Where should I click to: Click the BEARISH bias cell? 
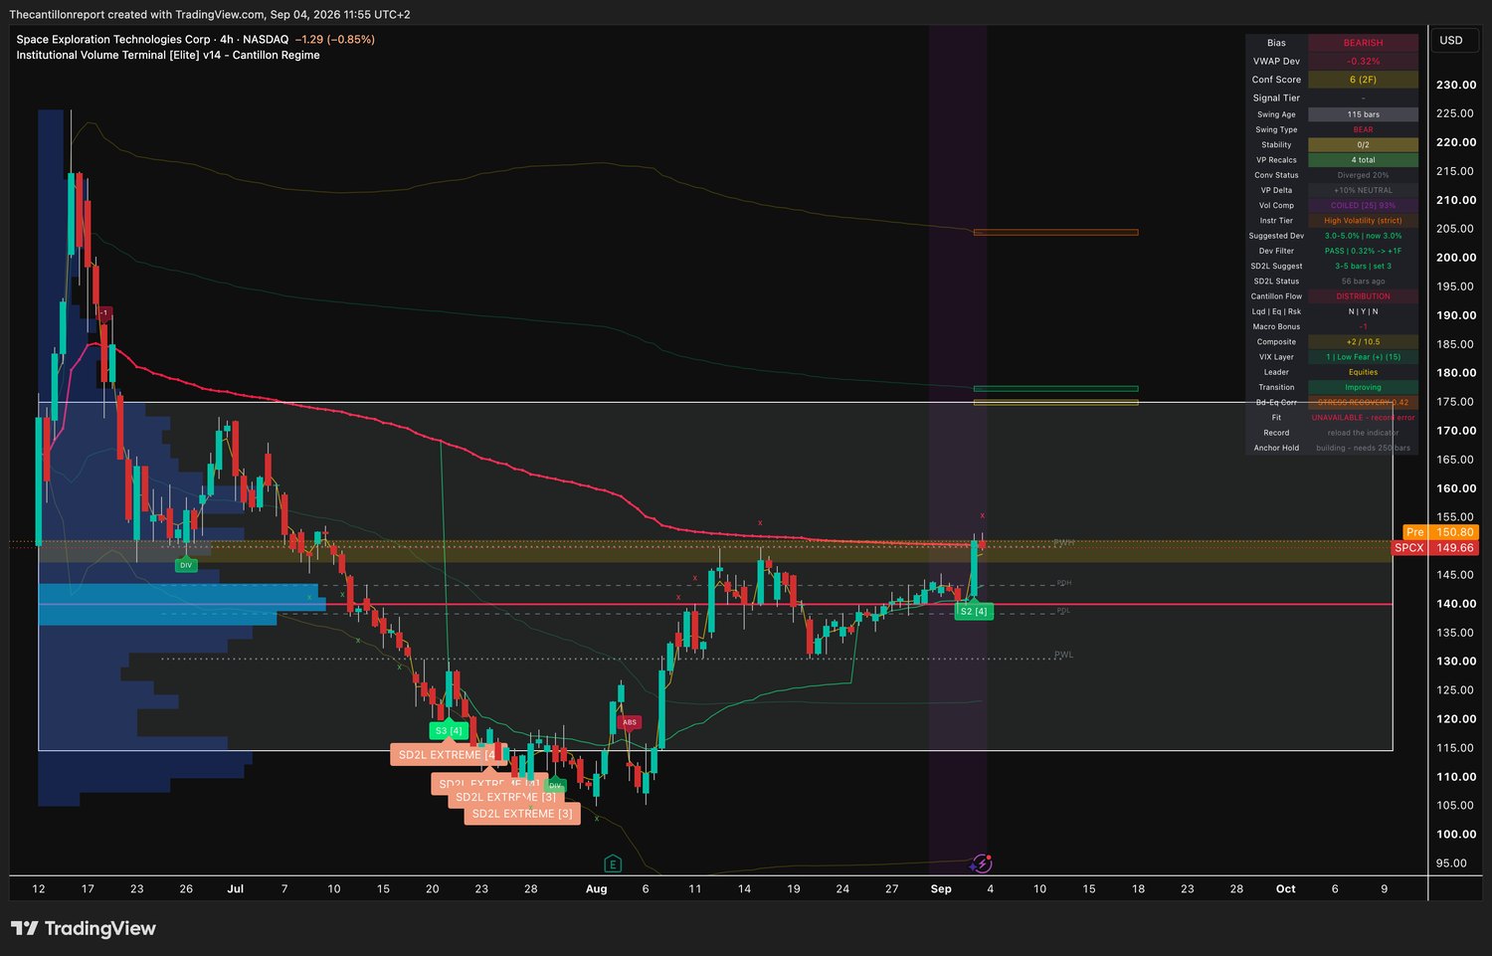tap(1363, 43)
